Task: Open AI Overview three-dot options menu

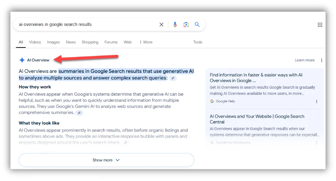Action: point(321,61)
